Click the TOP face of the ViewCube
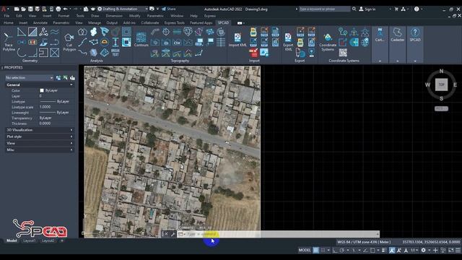This screenshot has height=260, width=462. (x=441, y=84)
